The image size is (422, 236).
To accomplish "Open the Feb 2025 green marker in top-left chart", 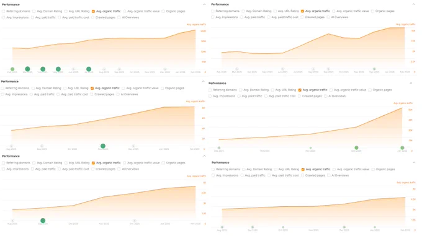I will pos(12,69).
